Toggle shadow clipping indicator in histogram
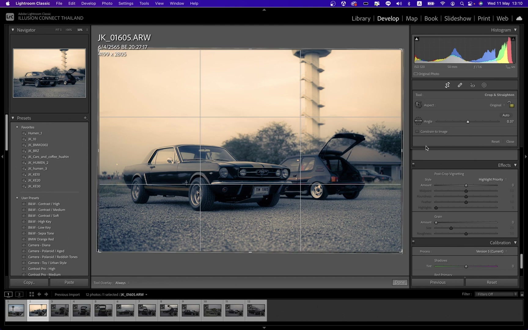 416,39
